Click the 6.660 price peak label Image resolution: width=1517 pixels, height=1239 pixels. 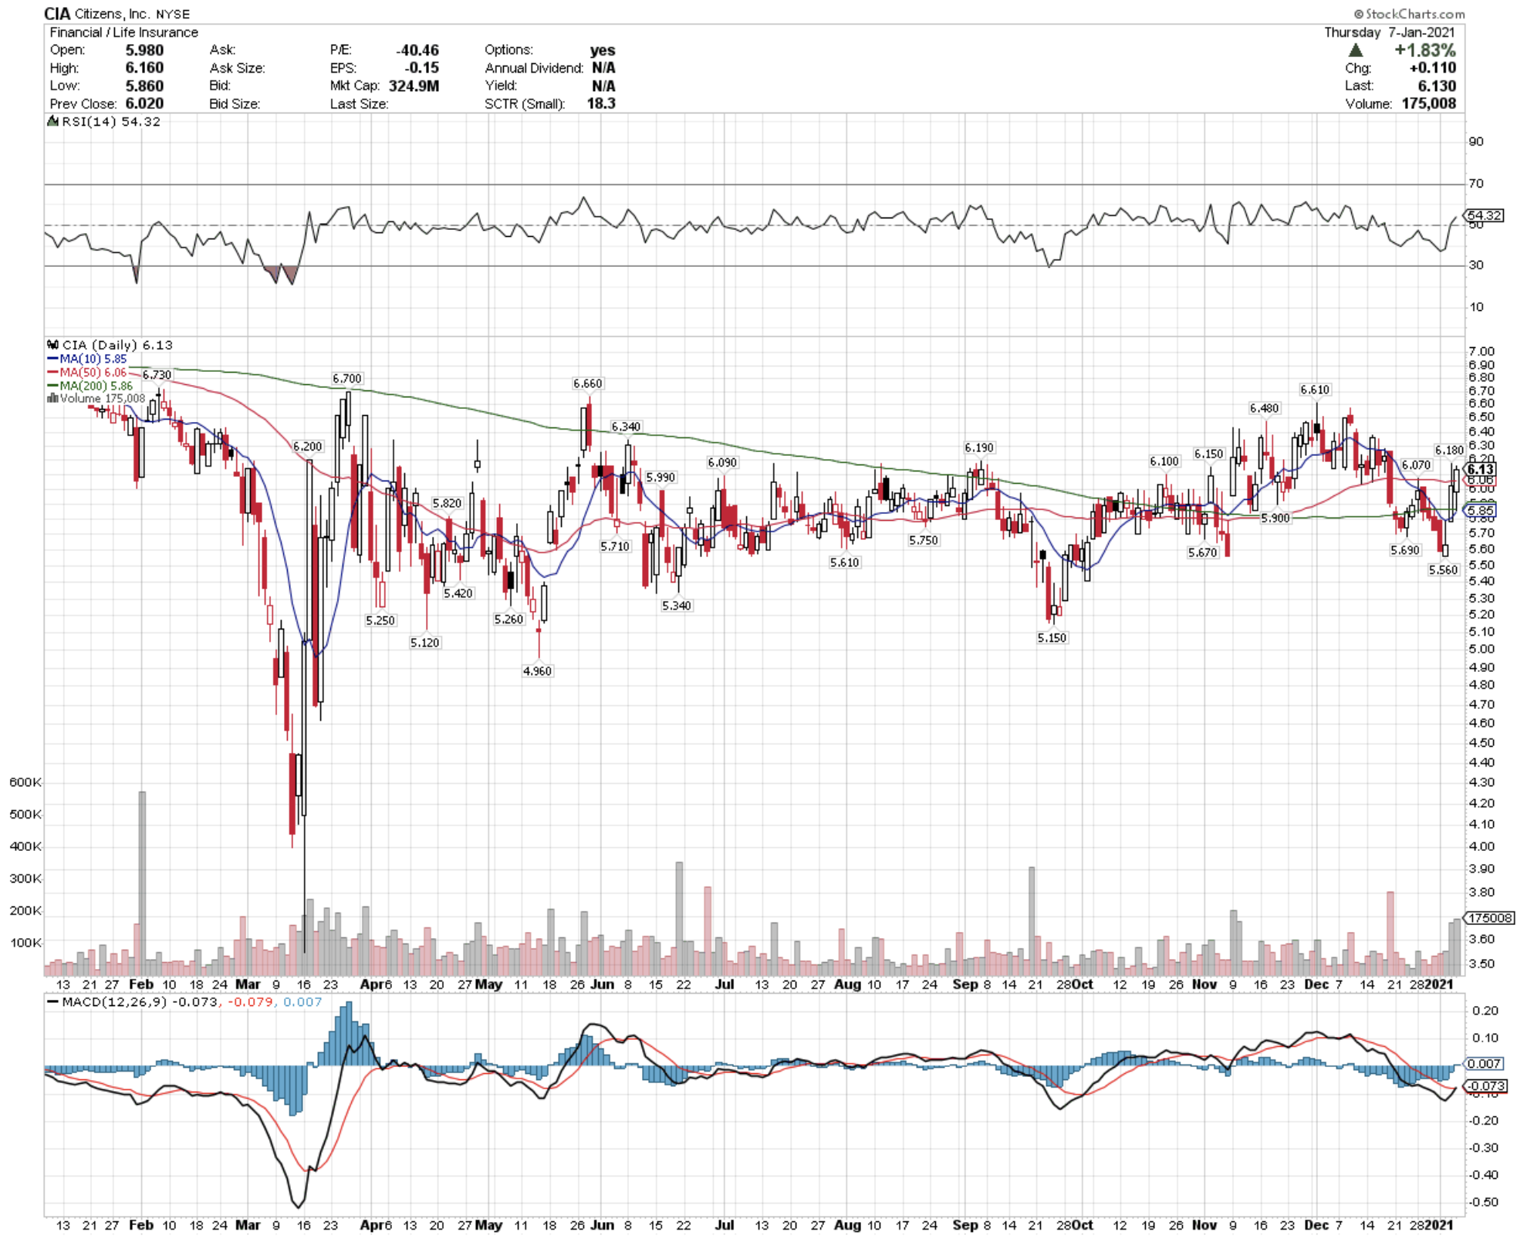588,383
